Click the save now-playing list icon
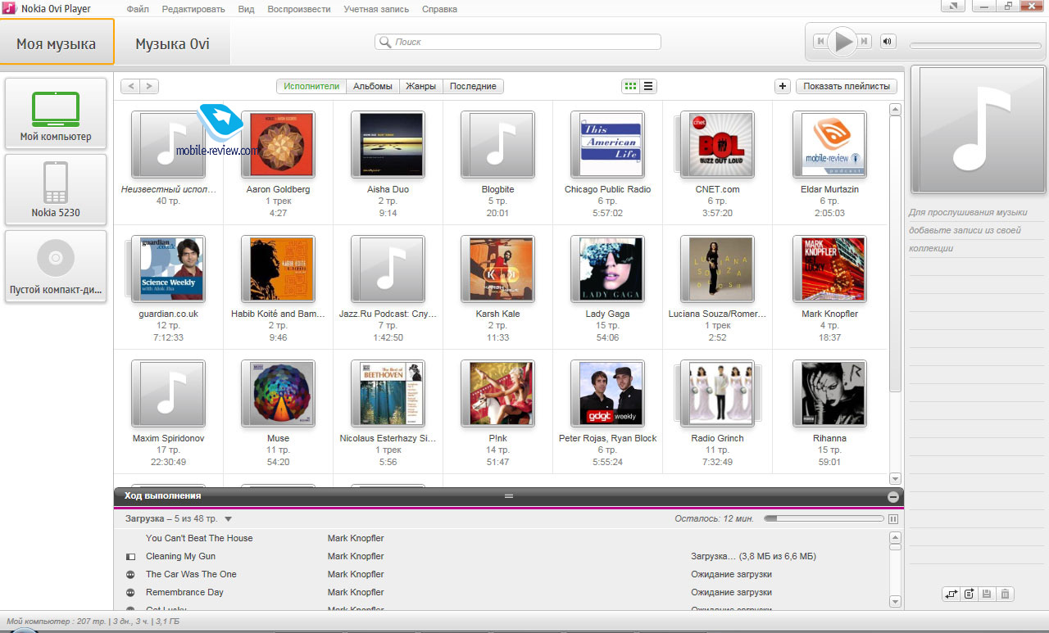The width and height of the screenshot is (1049, 633). point(987,594)
